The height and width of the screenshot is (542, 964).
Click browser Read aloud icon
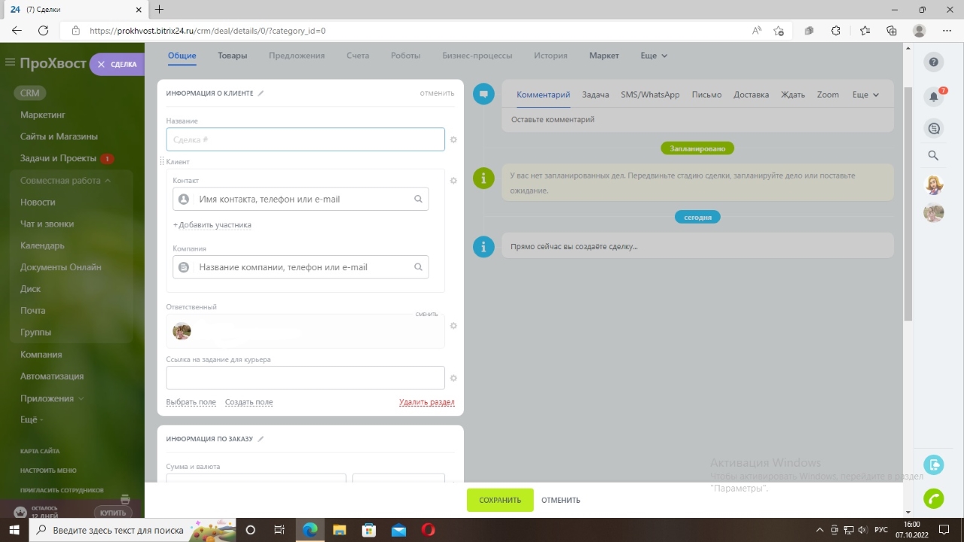757,31
